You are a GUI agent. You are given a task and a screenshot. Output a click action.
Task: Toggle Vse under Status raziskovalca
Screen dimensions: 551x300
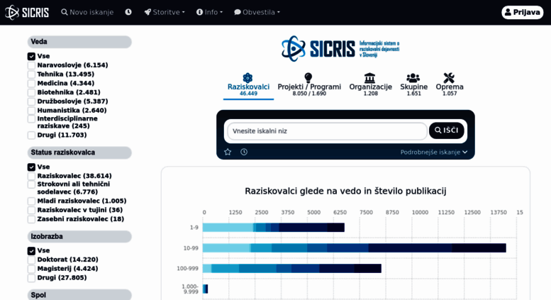[x=31, y=167]
